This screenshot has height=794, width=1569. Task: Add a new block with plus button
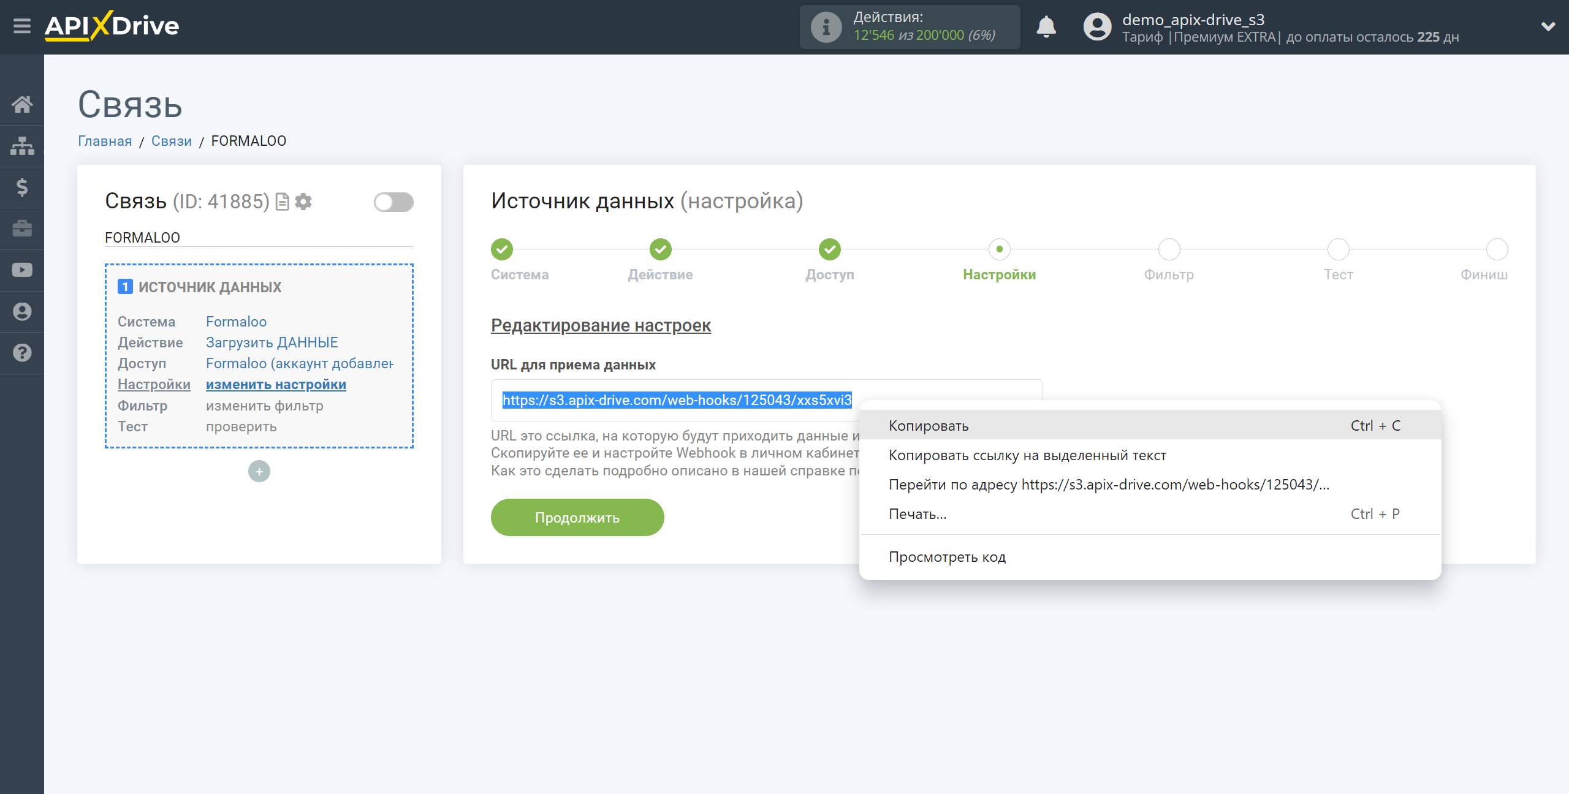(x=259, y=471)
